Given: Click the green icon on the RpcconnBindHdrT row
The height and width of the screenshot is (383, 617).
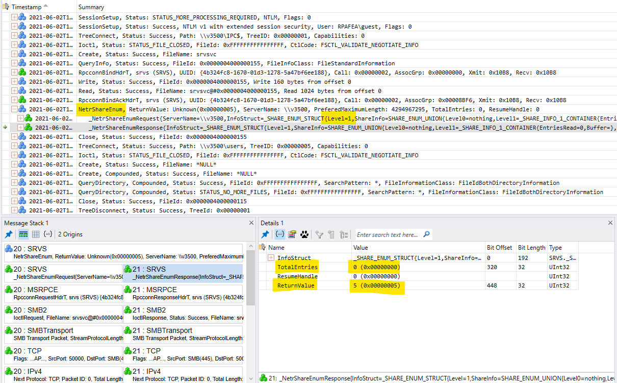Looking at the screenshot, I should pos(22,72).
